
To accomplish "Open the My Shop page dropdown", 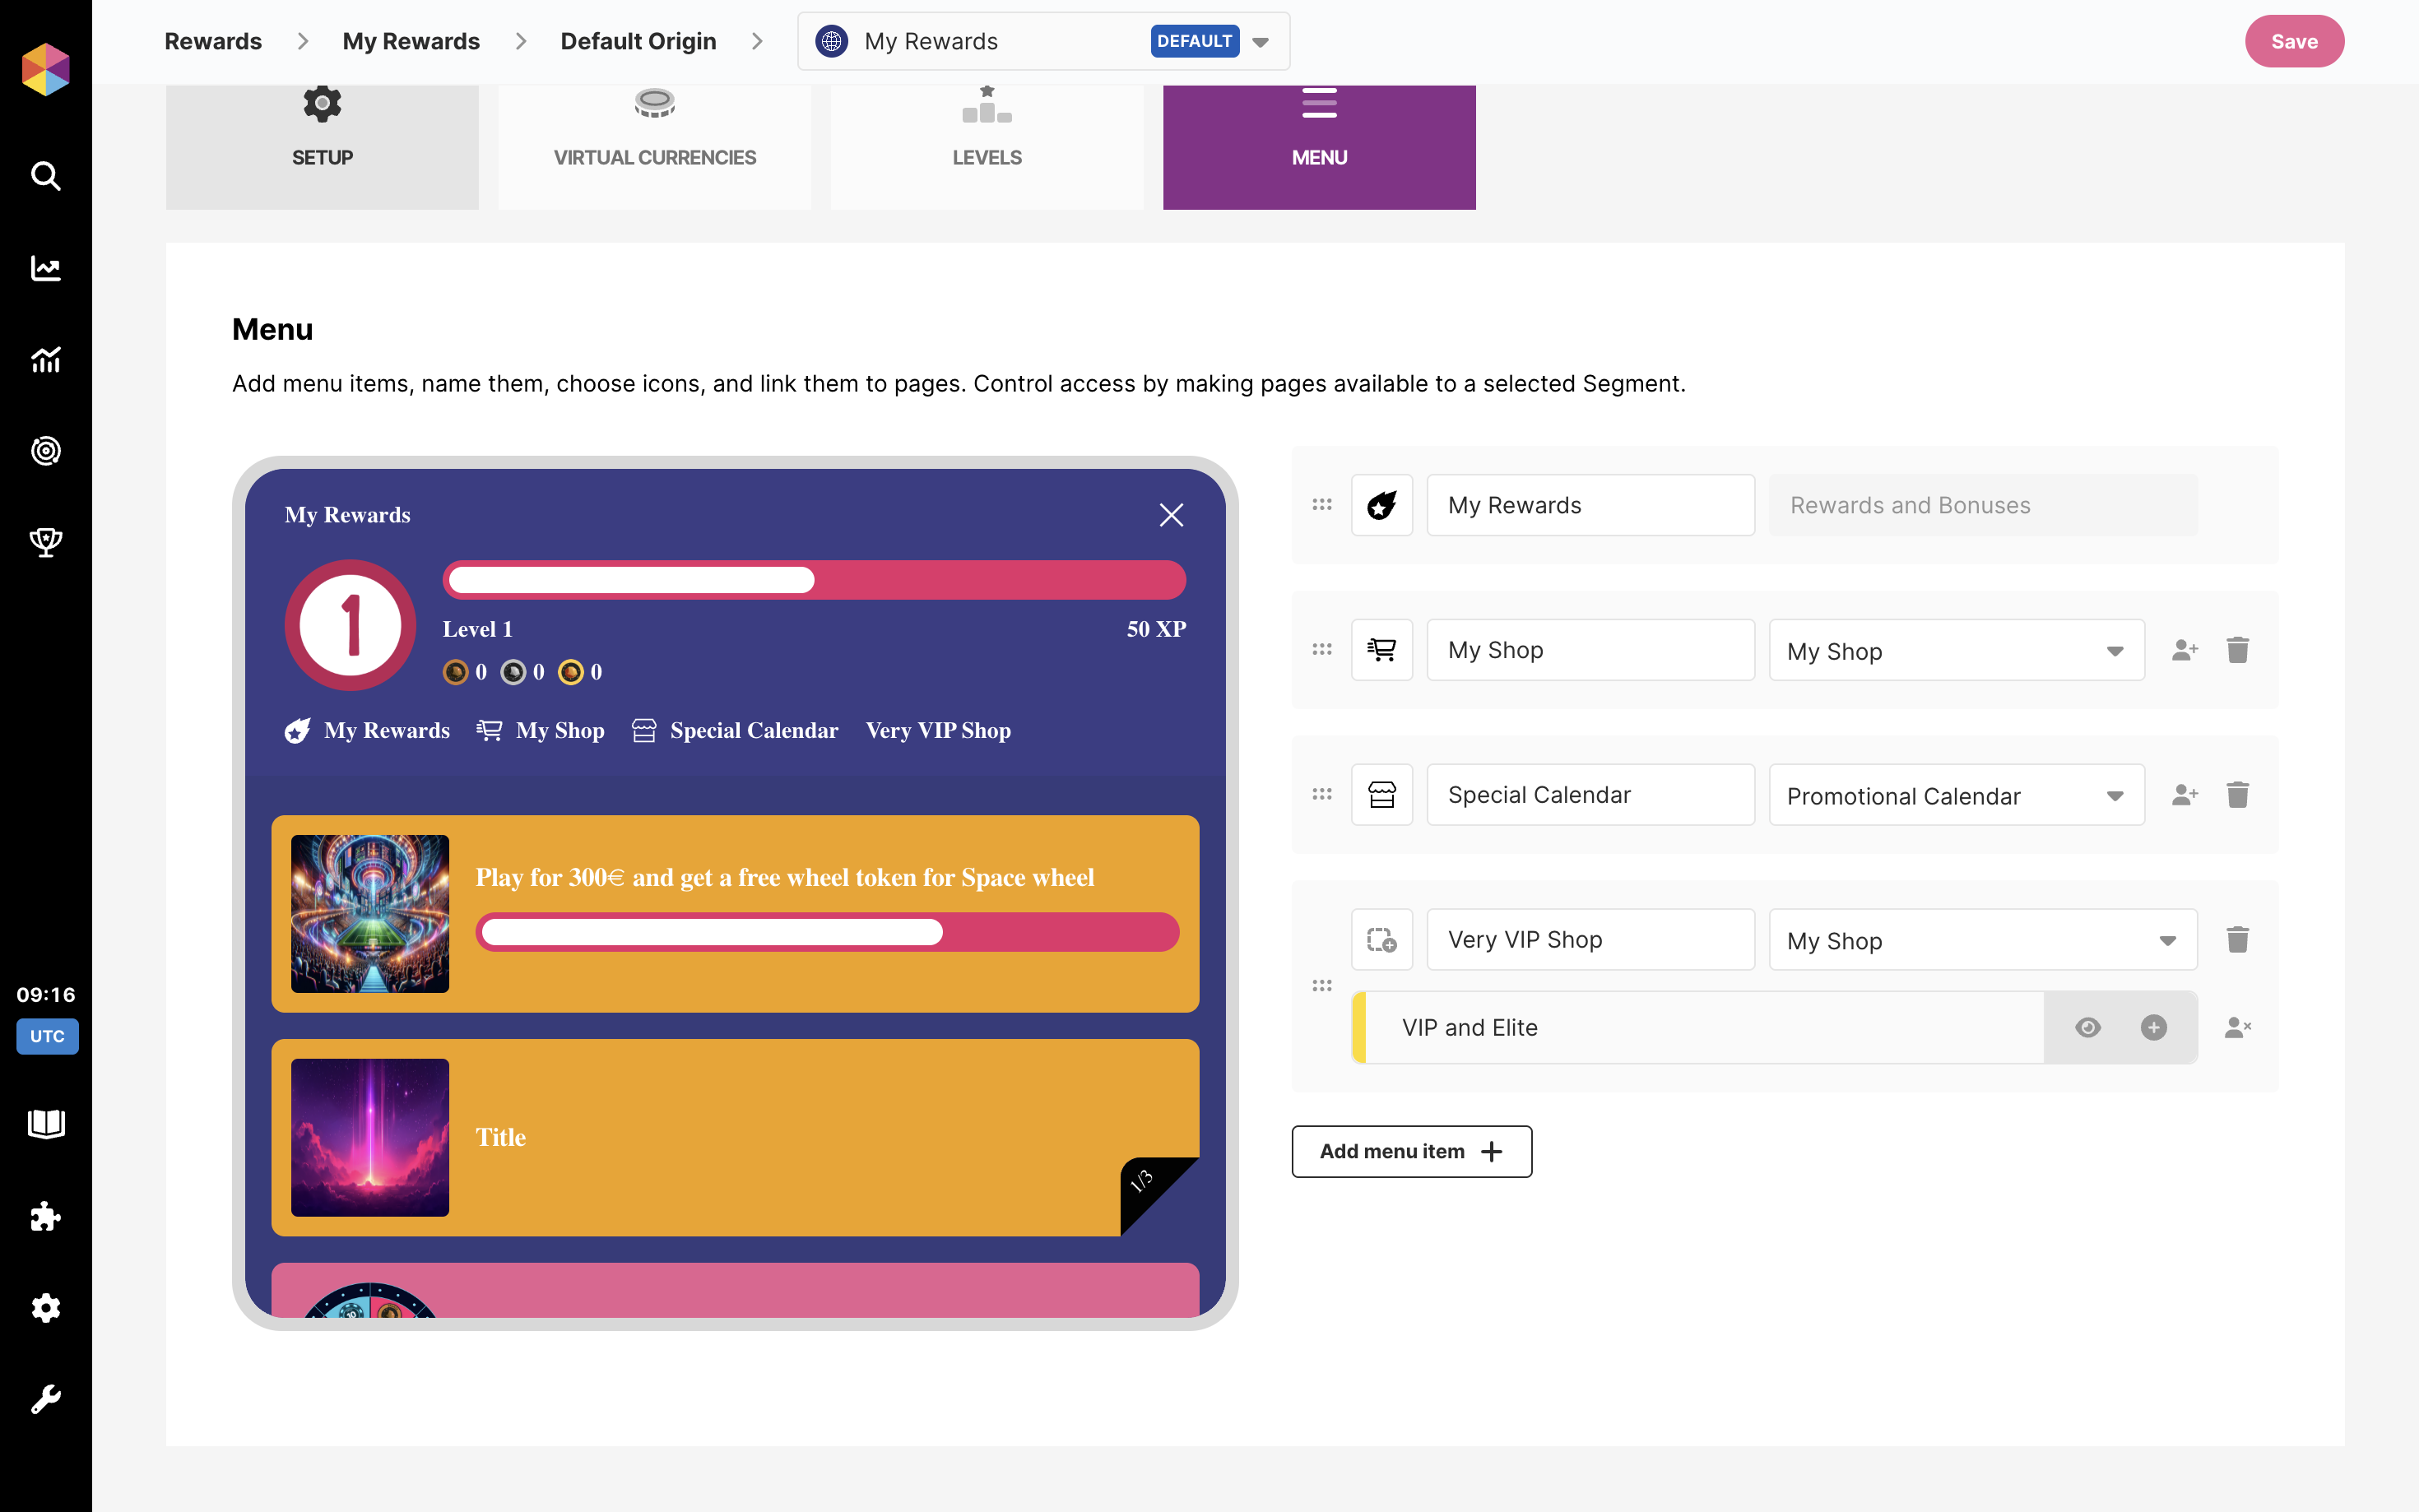I will point(1955,651).
